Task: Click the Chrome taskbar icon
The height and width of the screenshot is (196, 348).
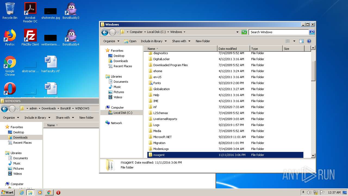Action: (x=49, y=192)
